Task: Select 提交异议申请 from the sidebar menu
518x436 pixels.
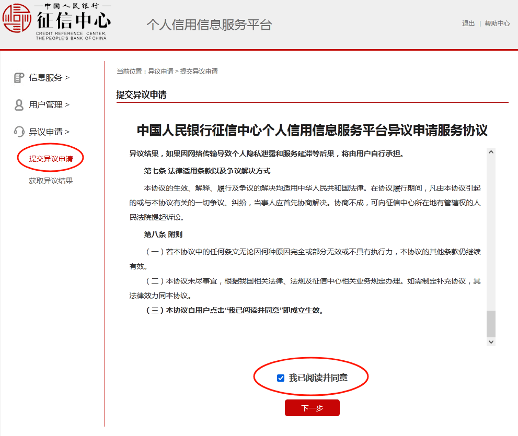Action: coord(50,158)
